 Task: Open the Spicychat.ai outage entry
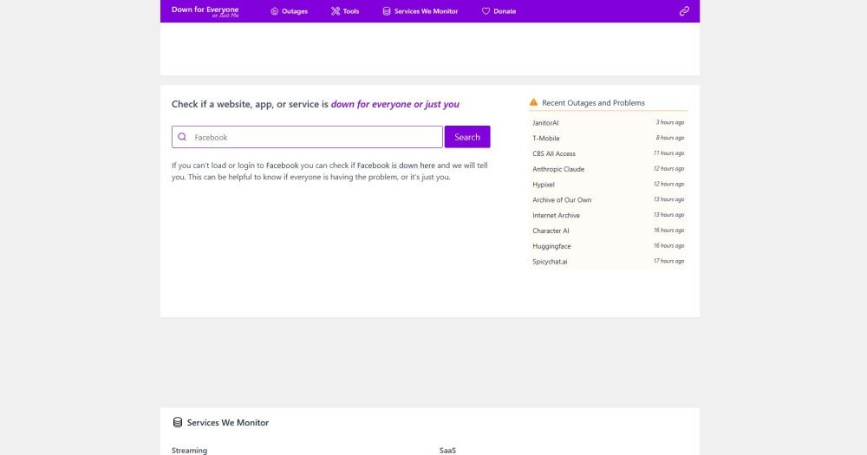(x=550, y=262)
